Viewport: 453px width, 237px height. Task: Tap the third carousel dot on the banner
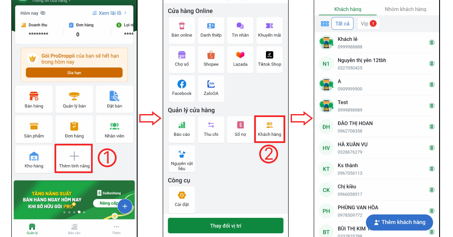tap(74, 212)
